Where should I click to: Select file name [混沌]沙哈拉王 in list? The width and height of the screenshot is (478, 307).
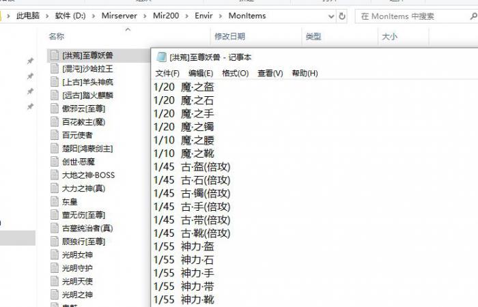(x=87, y=69)
